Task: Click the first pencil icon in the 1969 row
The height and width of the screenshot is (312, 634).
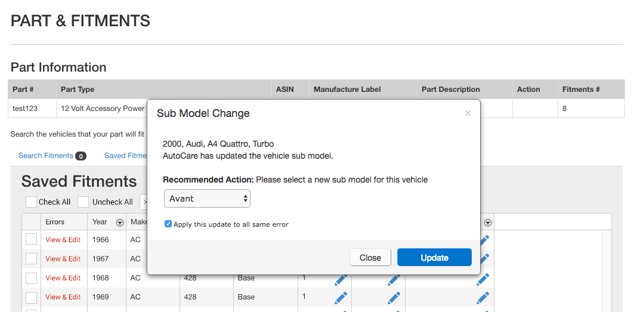Action: [341, 297]
